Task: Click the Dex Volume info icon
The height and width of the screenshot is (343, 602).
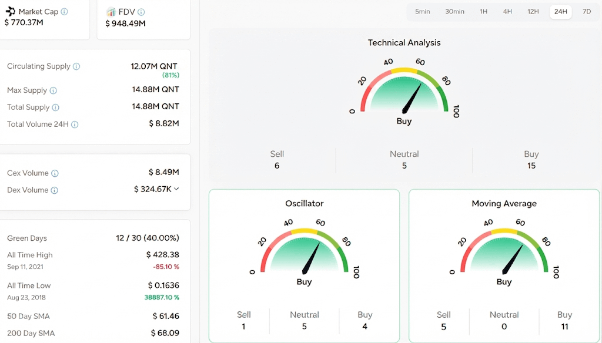Action: pyautogui.click(x=55, y=190)
